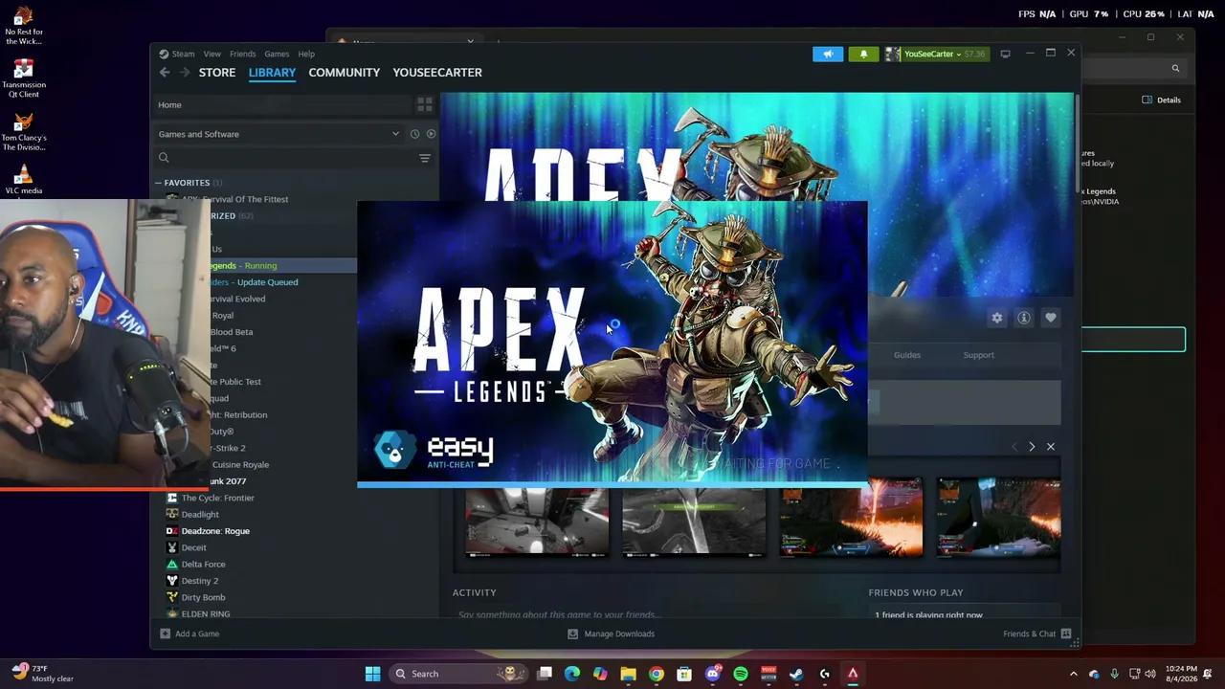Screen dimensions: 1225x689
Task: Click search icon in background window
Action: pos(1175,68)
